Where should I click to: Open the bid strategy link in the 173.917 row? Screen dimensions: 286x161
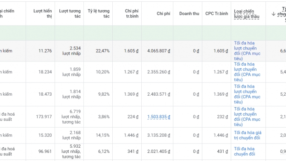pyautogui.click(x=247, y=117)
